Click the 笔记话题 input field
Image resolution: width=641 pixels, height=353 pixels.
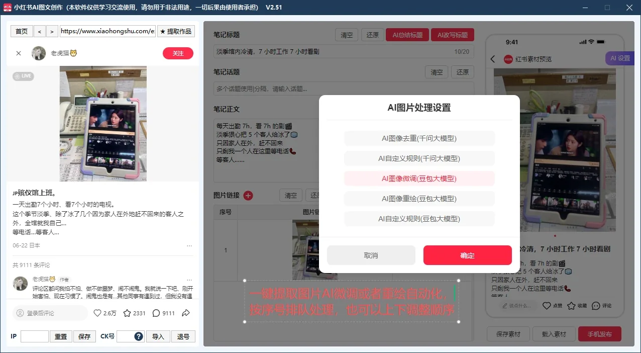(x=344, y=89)
